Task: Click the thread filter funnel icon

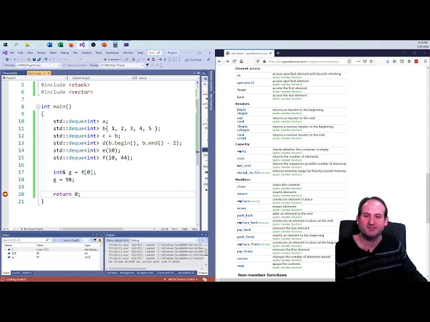Action: click(148, 65)
